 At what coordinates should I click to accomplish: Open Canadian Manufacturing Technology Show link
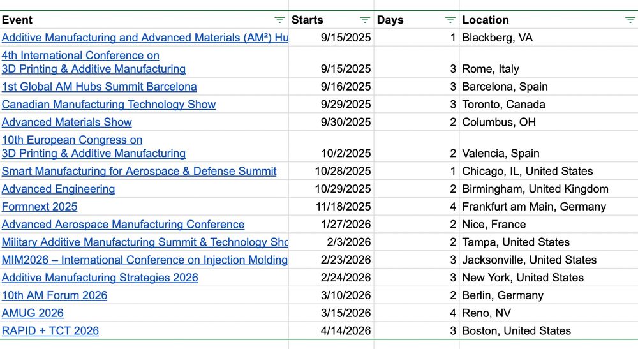click(108, 105)
